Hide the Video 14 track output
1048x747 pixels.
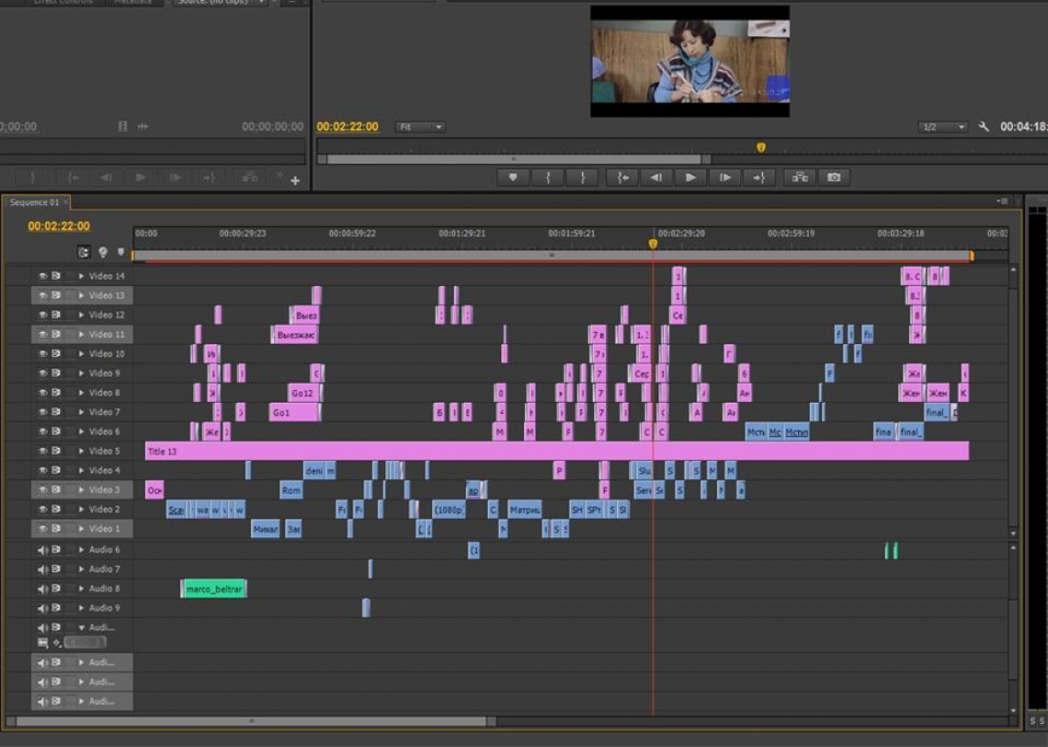pyautogui.click(x=43, y=276)
